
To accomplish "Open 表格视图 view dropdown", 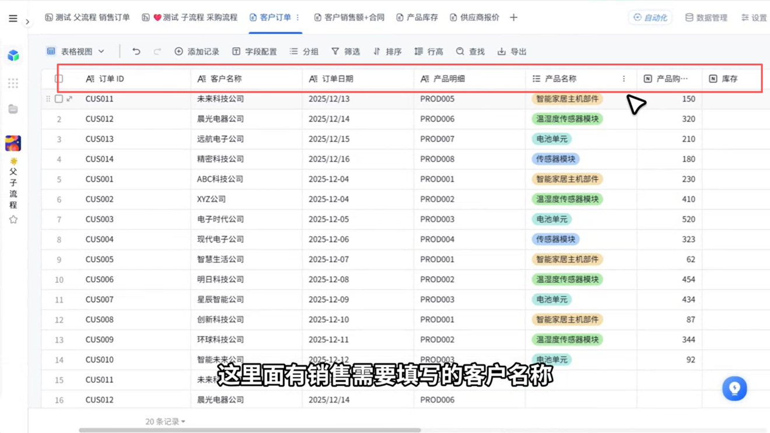I will (x=76, y=51).
